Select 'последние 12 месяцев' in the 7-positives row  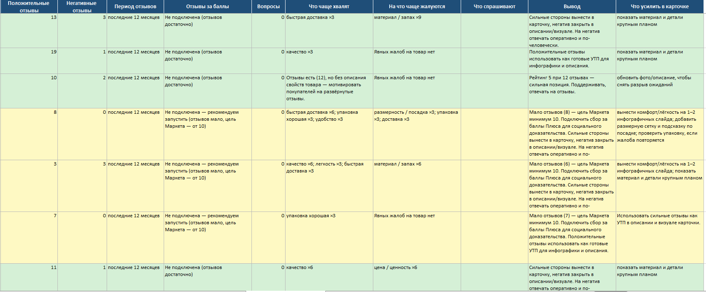click(x=135, y=238)
